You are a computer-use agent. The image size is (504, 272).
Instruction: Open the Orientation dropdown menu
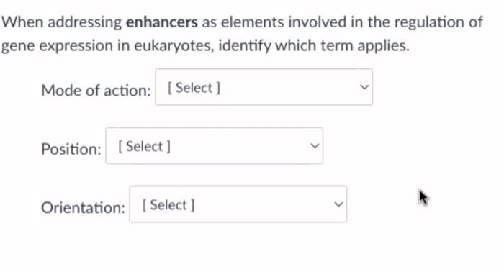point(238,204)
